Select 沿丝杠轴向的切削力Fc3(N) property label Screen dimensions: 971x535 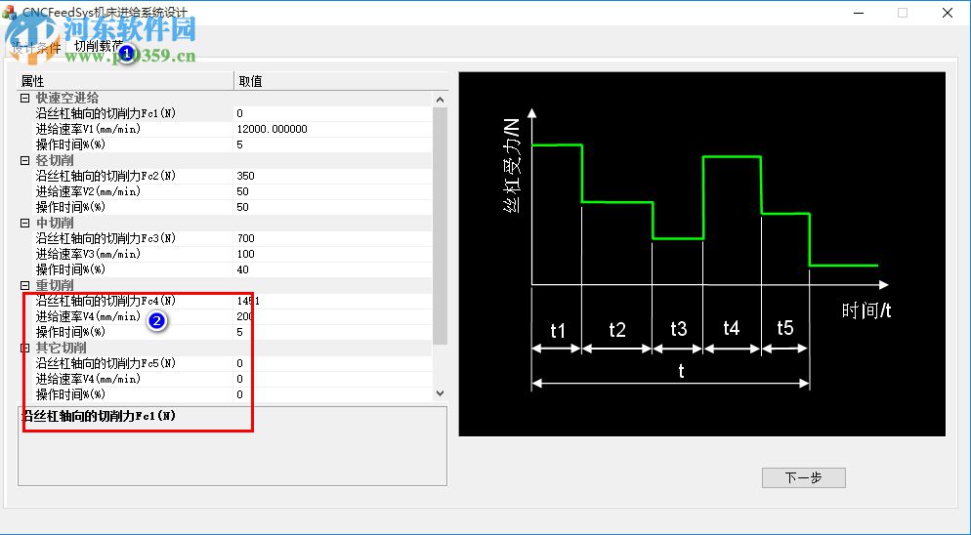(106, 238)
